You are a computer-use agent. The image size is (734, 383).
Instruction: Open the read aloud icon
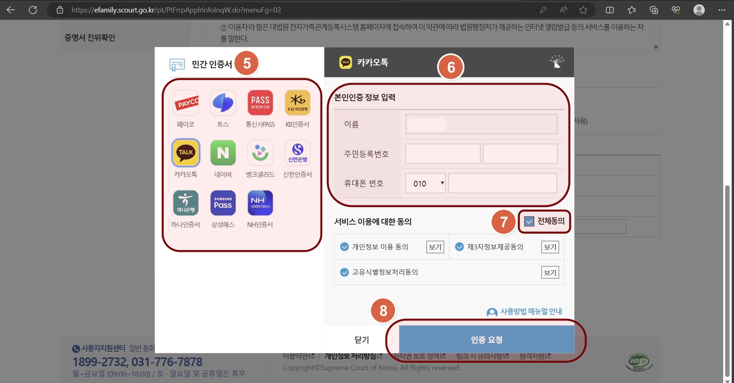563,10
